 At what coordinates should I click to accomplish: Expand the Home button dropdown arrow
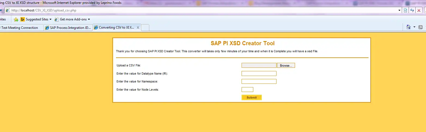point(414,27)
